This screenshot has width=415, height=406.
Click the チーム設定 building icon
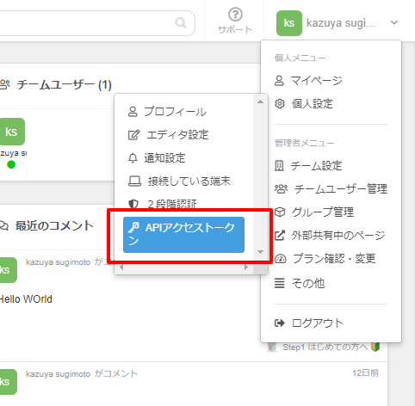pyautogui.click(x=279, y=166)
